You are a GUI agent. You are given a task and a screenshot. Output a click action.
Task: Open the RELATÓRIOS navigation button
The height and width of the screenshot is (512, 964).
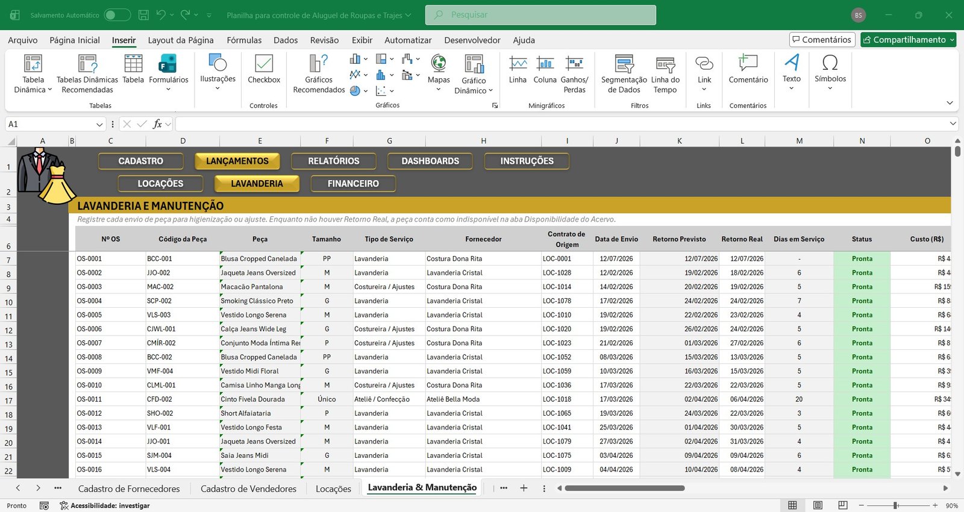[x=333, y=161]
